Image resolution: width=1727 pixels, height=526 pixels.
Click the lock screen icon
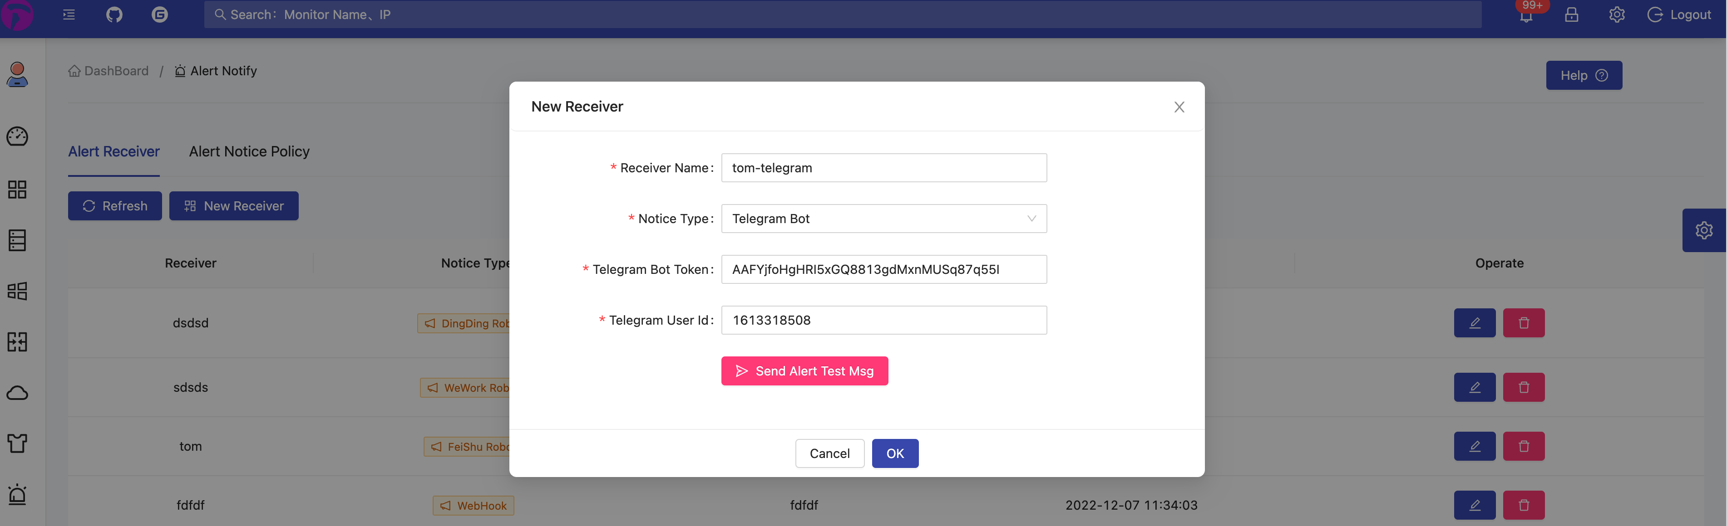point(1571,15)
